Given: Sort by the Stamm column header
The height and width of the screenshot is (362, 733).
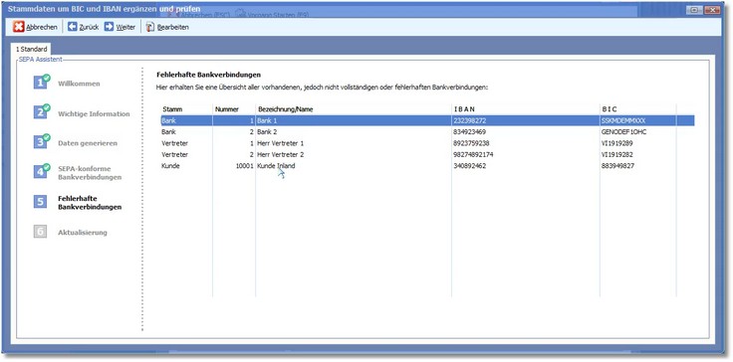Looking at the screenshot, I should 186,109.
